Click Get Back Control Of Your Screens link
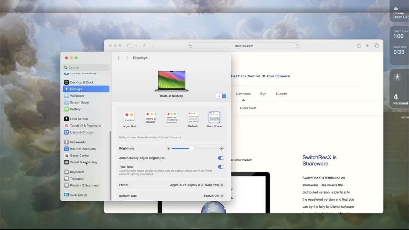Screen dimensions: 409x230 (261, 76)
